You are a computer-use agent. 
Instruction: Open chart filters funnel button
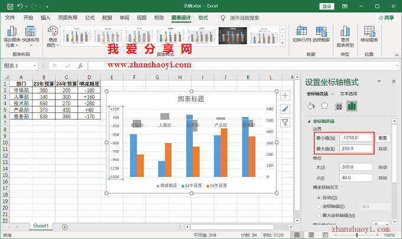pos(285,122)
